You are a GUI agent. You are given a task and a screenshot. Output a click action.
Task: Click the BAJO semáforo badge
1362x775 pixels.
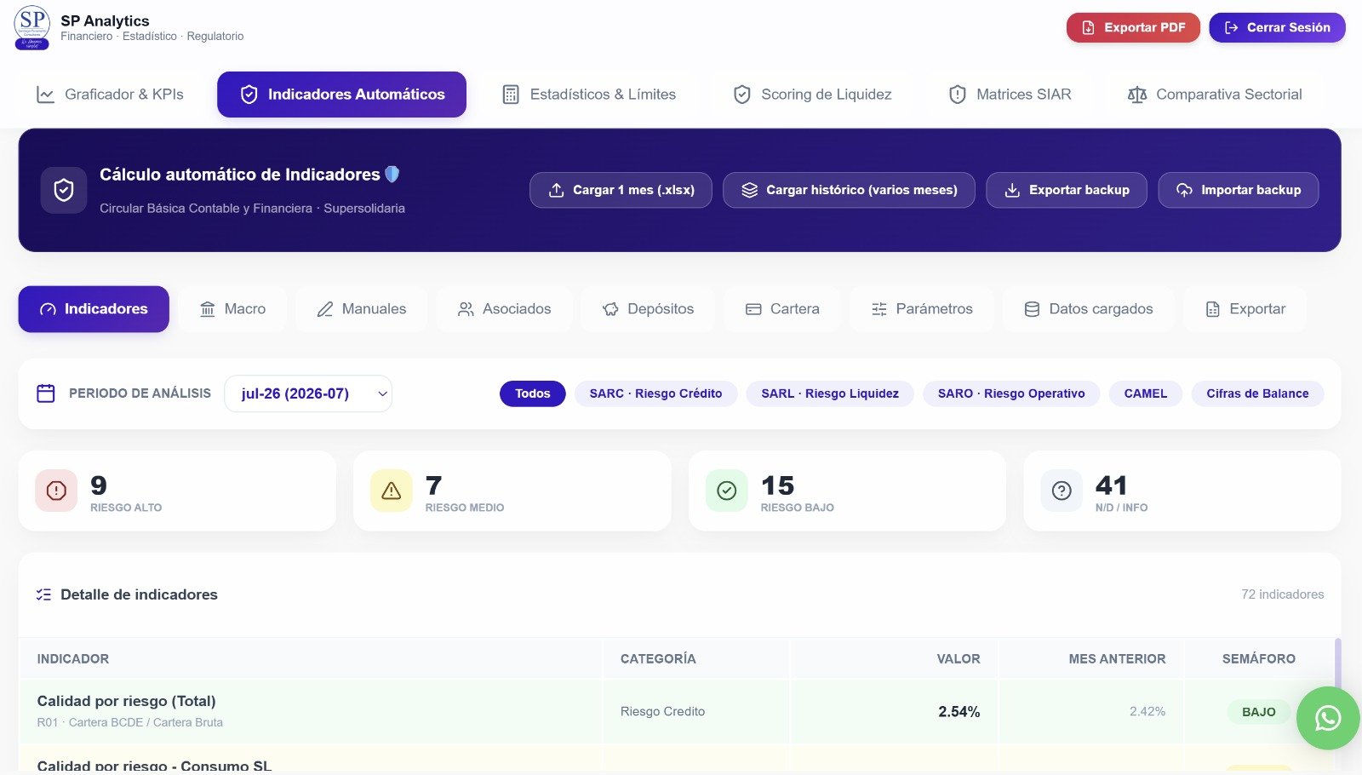(x=1259, y=712)
